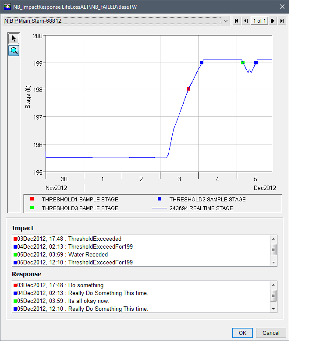Screen dimensions: 323x341
Task: Select response row 04Dec2012 02:13 Really Do Something
Action: click(x=142, y=293)
